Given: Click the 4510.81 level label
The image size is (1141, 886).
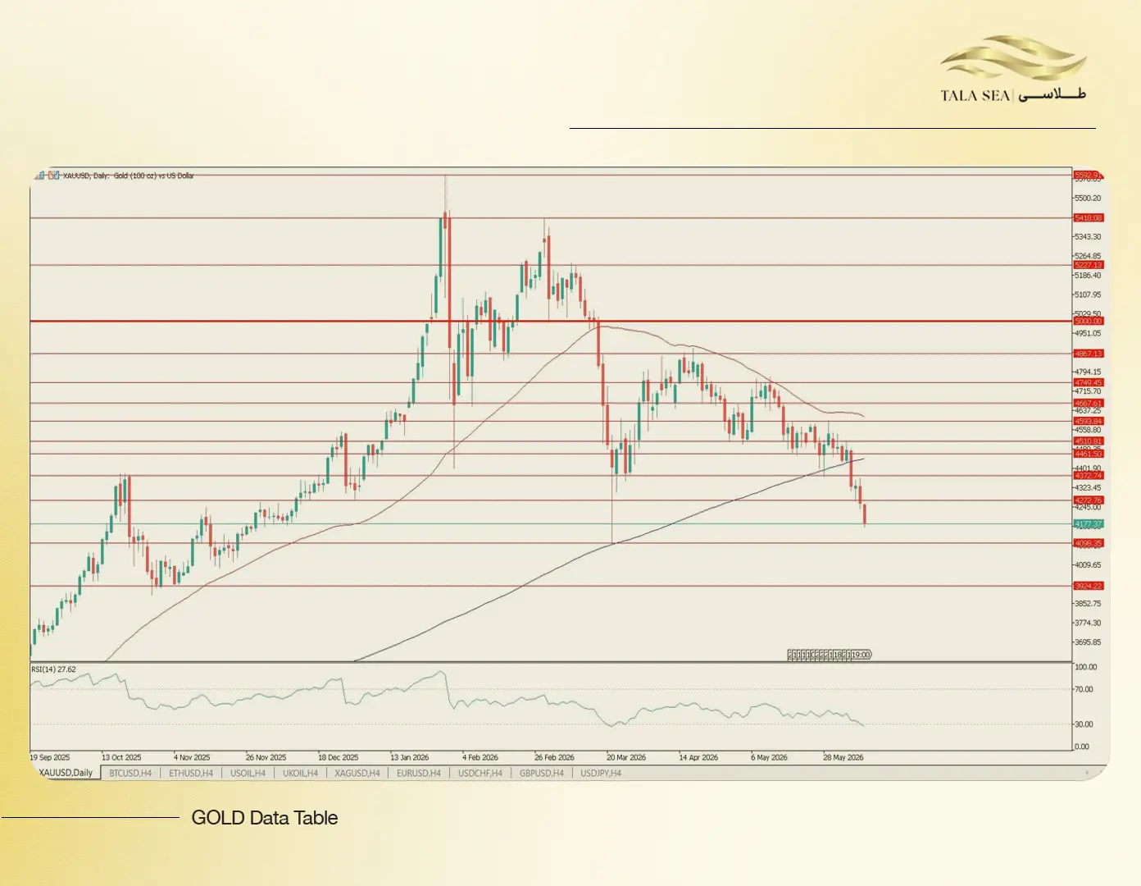Looking at the screenshot, I should click(x=1089, y=441).
